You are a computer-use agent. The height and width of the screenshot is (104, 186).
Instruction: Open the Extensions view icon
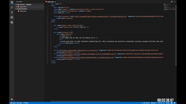click(12, 22)
